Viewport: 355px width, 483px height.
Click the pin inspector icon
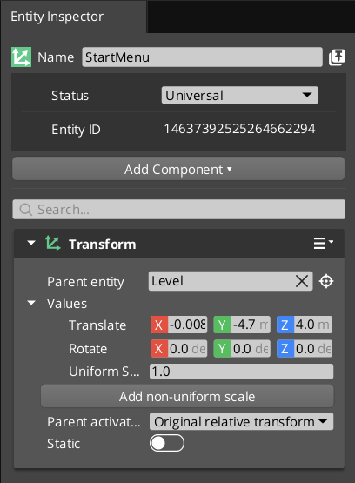337,57
